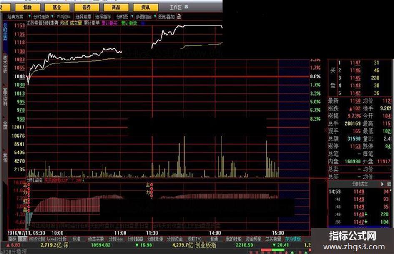Viewport: 394px width, 254px height.
Task: Select the 指标 bottom tab
Action: pos(12,239)
